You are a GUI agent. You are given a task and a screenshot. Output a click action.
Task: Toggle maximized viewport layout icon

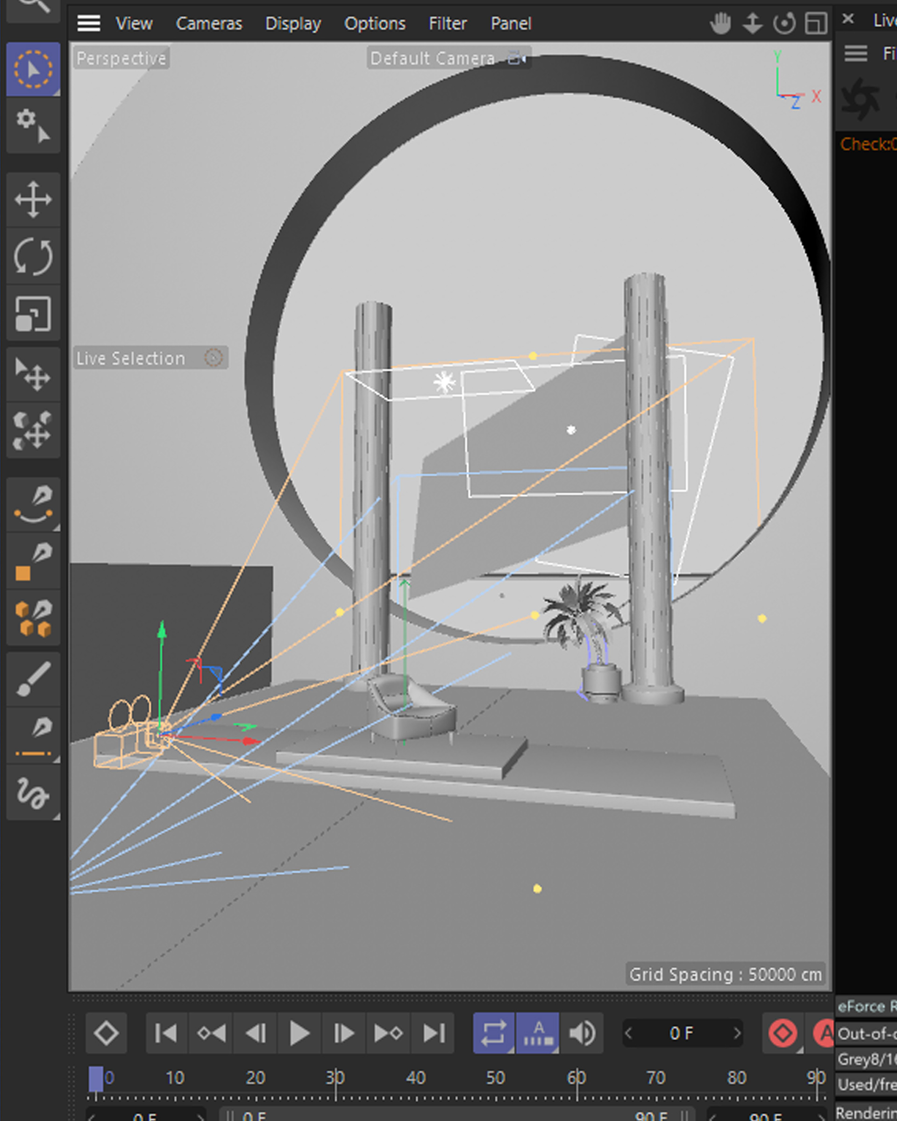[x=815, y=23]
